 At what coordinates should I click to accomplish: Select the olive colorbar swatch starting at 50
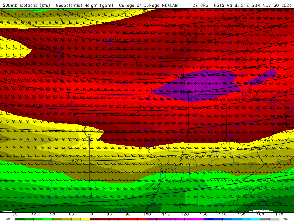pos(57,219)
